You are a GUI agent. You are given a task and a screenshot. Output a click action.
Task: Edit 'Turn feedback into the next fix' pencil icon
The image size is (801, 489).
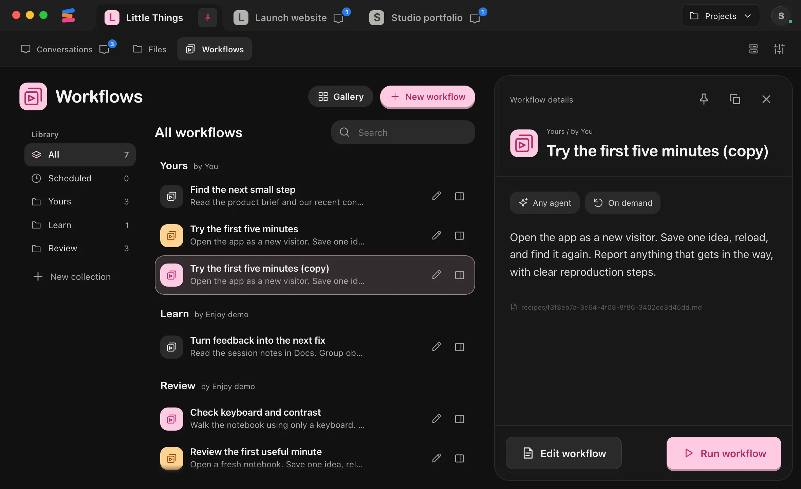click(436, 347)
